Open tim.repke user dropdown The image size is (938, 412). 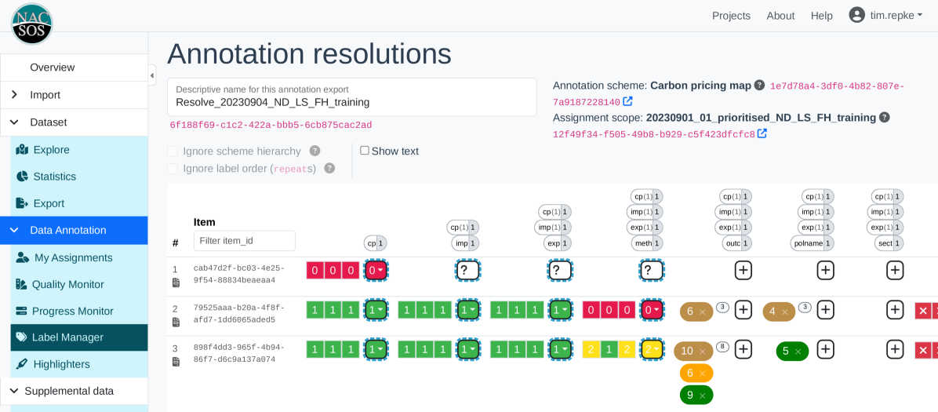(885, 15)
